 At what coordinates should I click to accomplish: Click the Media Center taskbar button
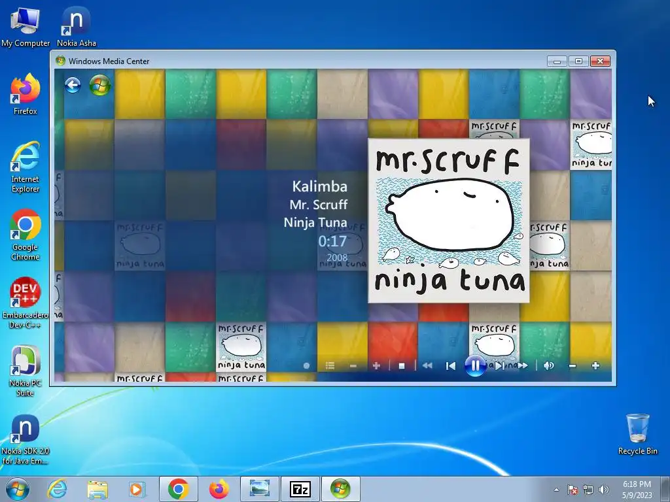click(340, 489)
